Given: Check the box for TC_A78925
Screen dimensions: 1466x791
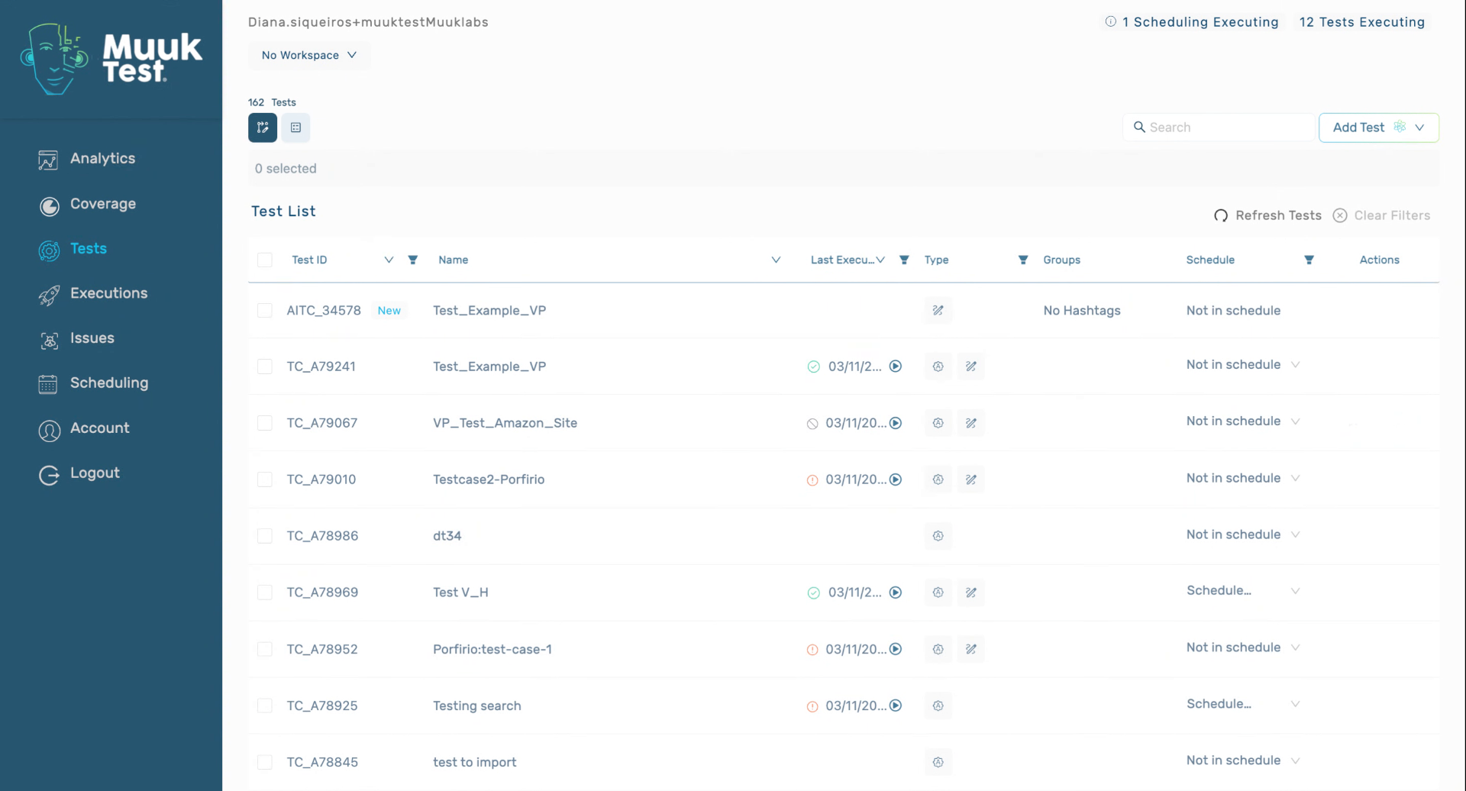Looking at the screenshot, I should [265, 705].
